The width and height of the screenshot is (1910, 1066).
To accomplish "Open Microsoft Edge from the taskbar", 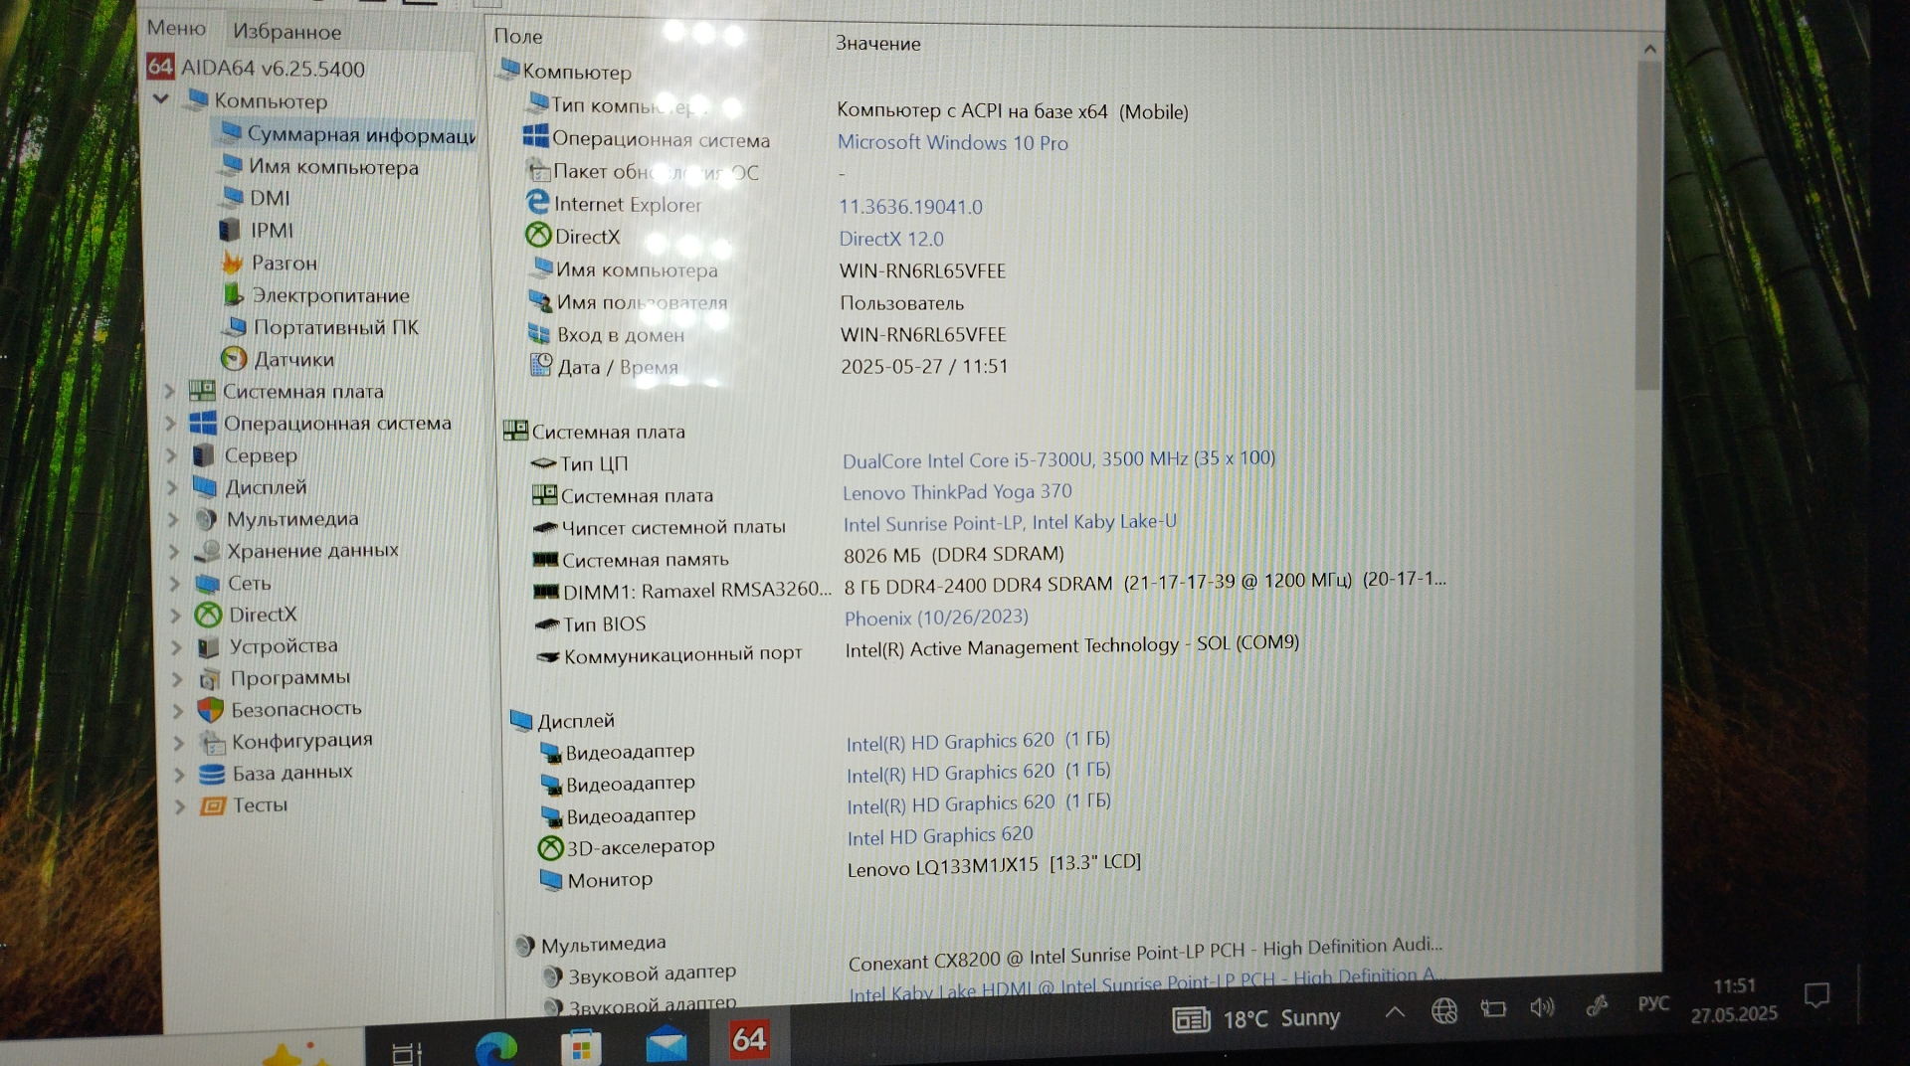I will 496,1046.
